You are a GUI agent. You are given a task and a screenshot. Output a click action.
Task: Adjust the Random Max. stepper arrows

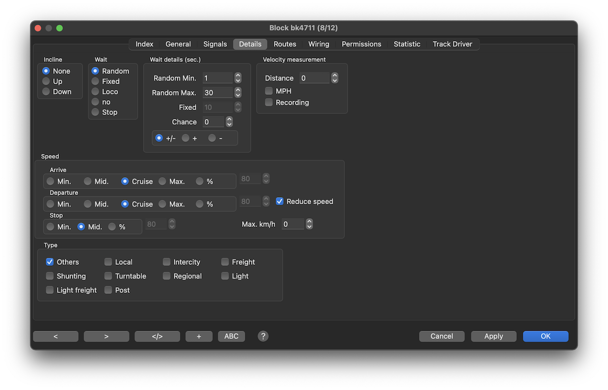[238, 93]
